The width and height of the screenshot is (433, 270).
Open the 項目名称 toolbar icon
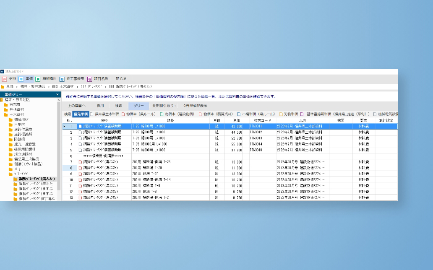click(x=89, y=79)
